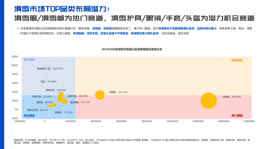Click the 滑雪保养工具 1013.97% label
Image resolution: width=265 pixels, height=149 pixels.
coord(50,69)
